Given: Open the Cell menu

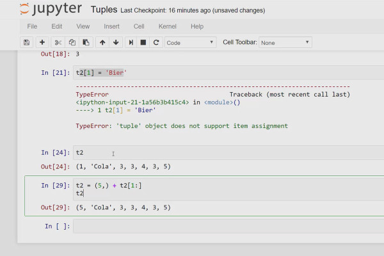Looking at the screenshot, I should (x=139, y=26).
